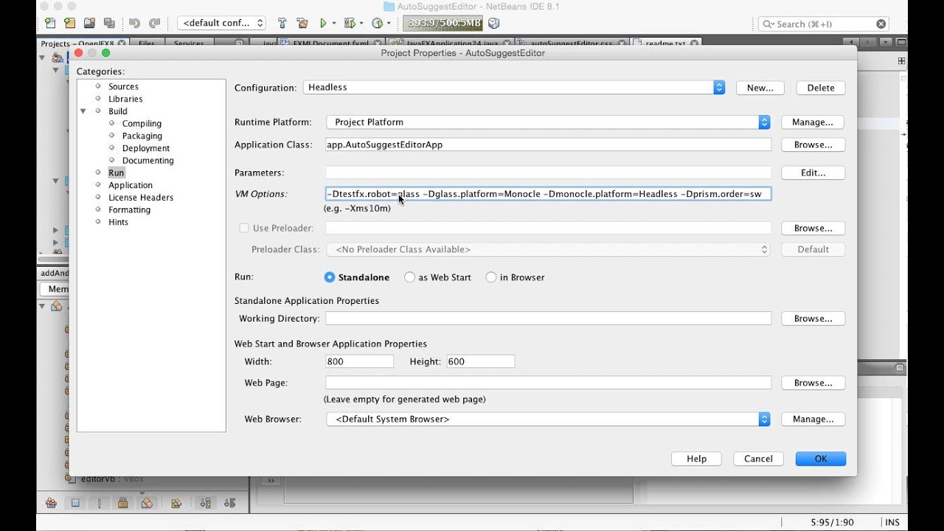Click the Open Project toolbar icon

click(x=89, y=24)
